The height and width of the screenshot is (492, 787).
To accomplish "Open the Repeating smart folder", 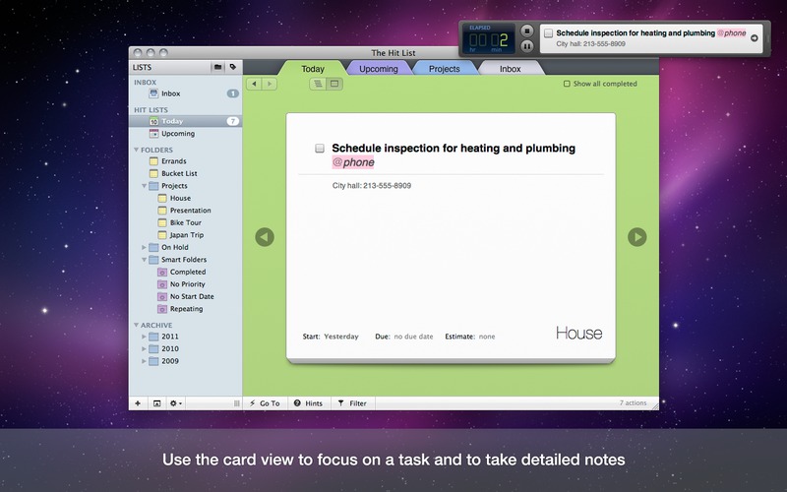I will (x=185, y=309).
